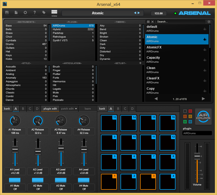This screenshot has height=195, width=217.
Task: Click the A1 Level fader handle
Action: [15, 149]
